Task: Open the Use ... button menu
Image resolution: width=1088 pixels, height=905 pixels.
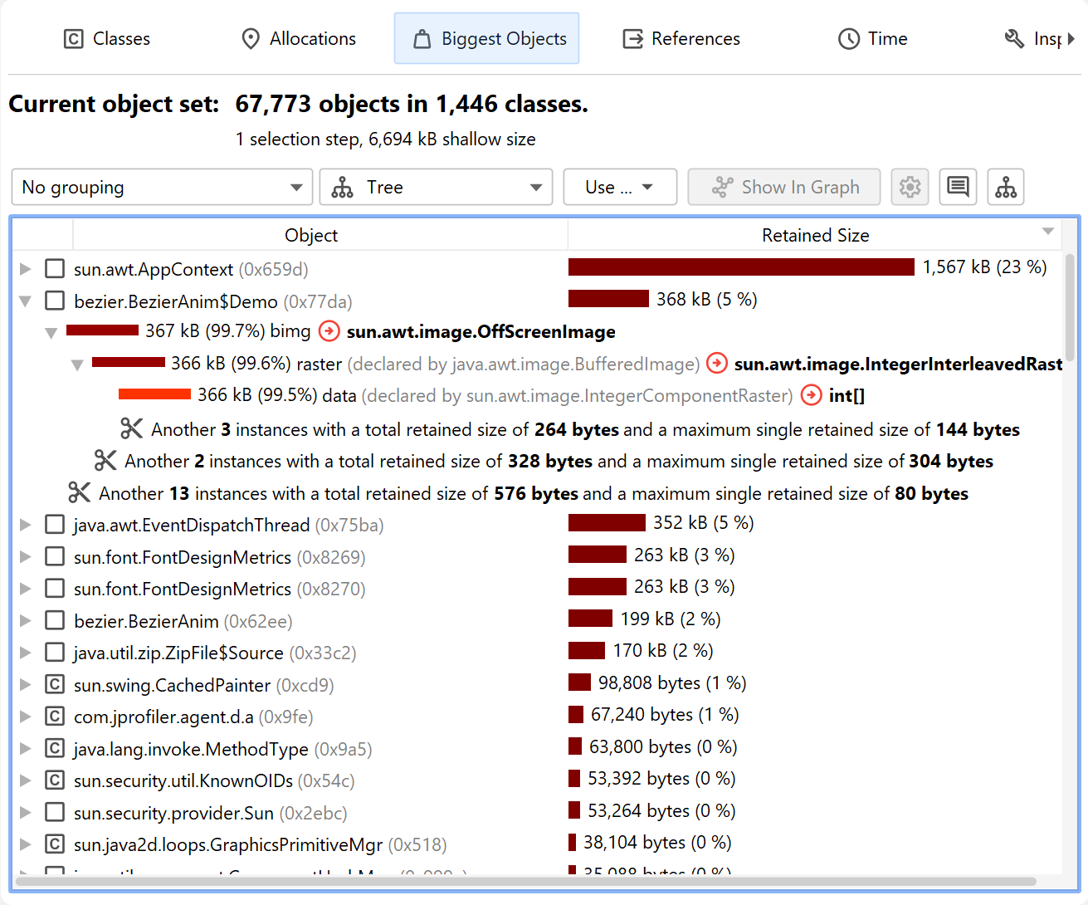Action: pos(619,187)
